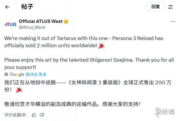Open Official ATLUS West profile name
The height and width of the screenshot is (121, 179).
coord(41,21)
